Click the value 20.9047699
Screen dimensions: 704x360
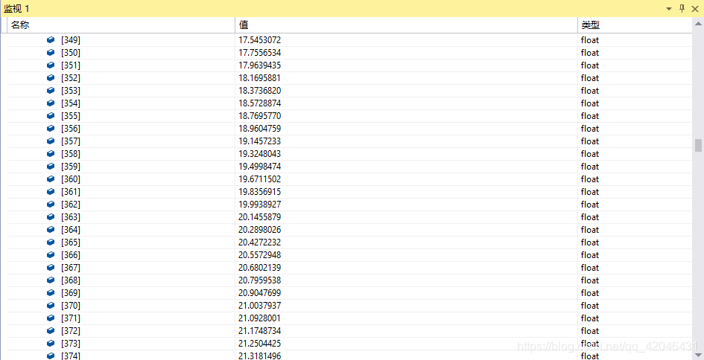[259, 293]
